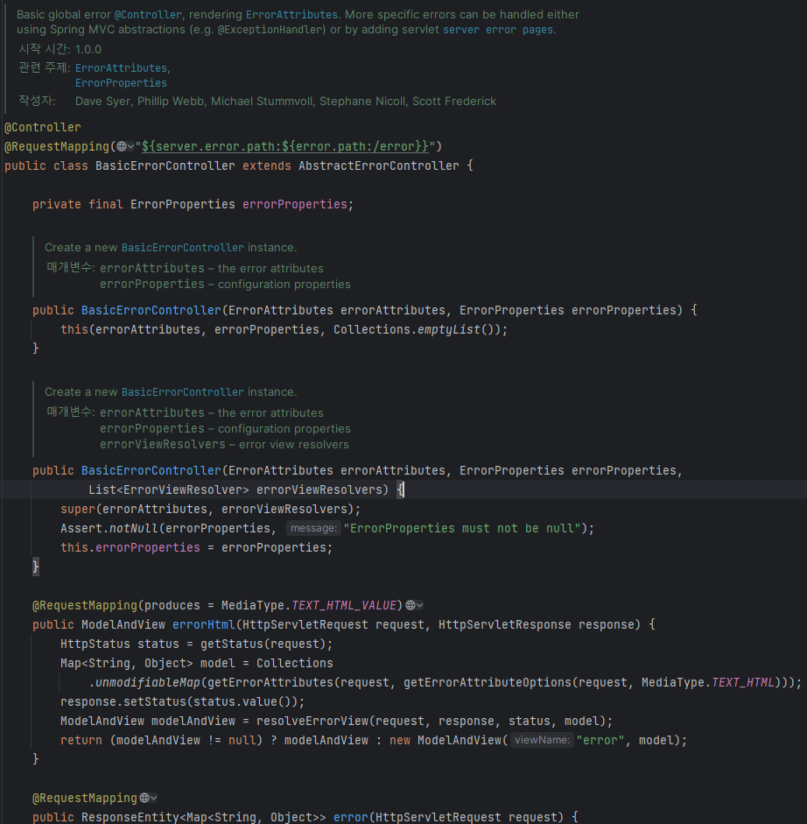
Task: Click the super(errorAttributes, errorViewResolvers) call
Action: tap(211, 510)
